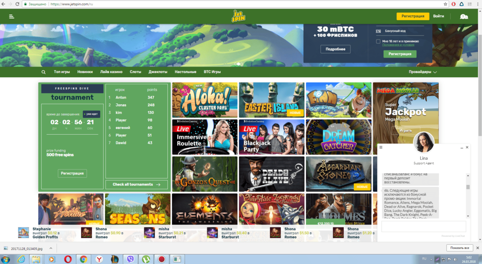Click Играть on the Mega Moolah jackpot
Viewport: 482px width, 264px height.
point(405,130)
